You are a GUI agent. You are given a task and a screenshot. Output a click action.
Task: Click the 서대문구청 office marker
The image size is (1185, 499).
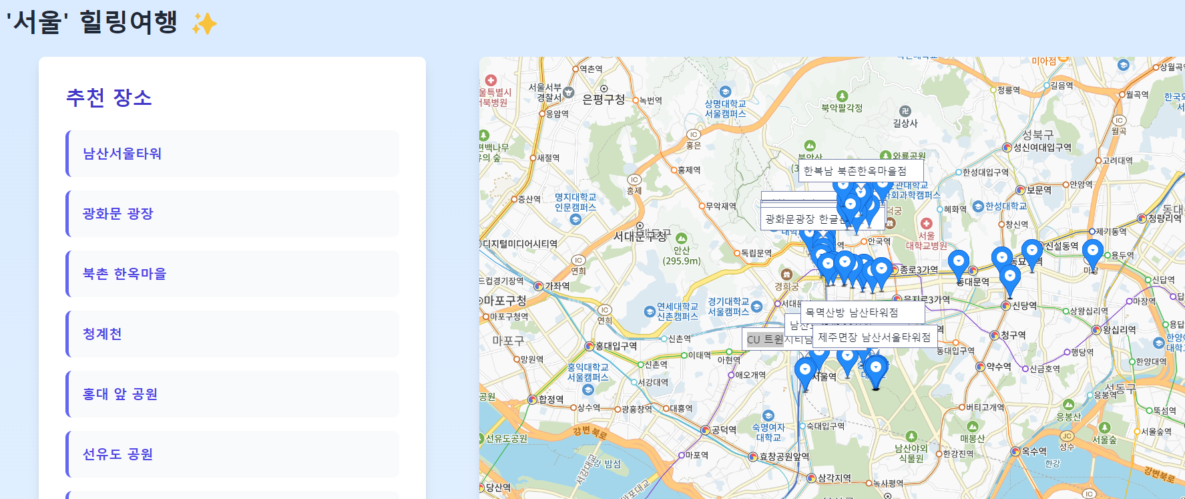pos(640,226)
